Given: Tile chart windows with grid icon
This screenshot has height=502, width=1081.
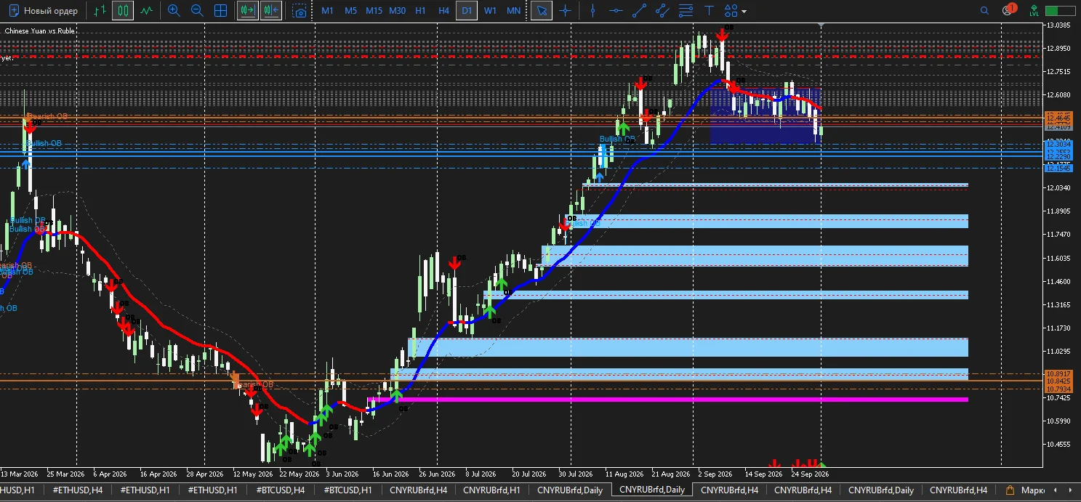Looking at the screenshot, I should [221, 11].
